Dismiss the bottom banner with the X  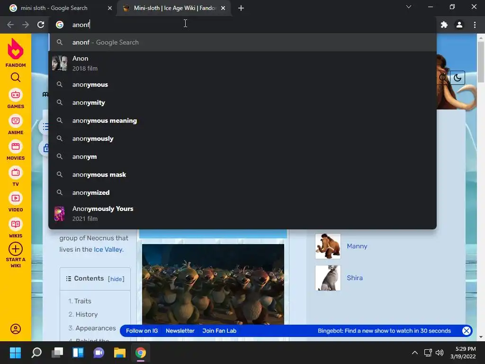(467, 331)
